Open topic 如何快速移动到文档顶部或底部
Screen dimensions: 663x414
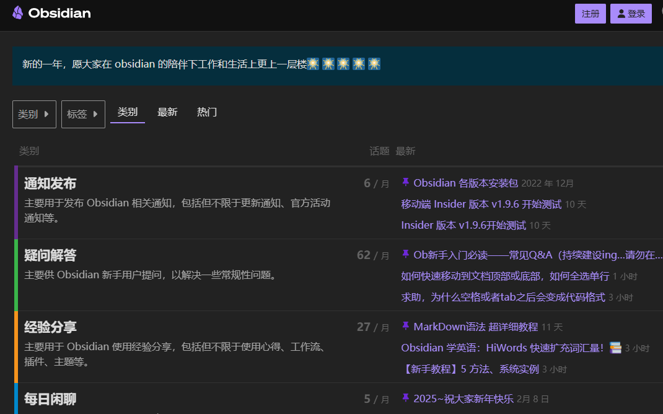coord(505,276)
